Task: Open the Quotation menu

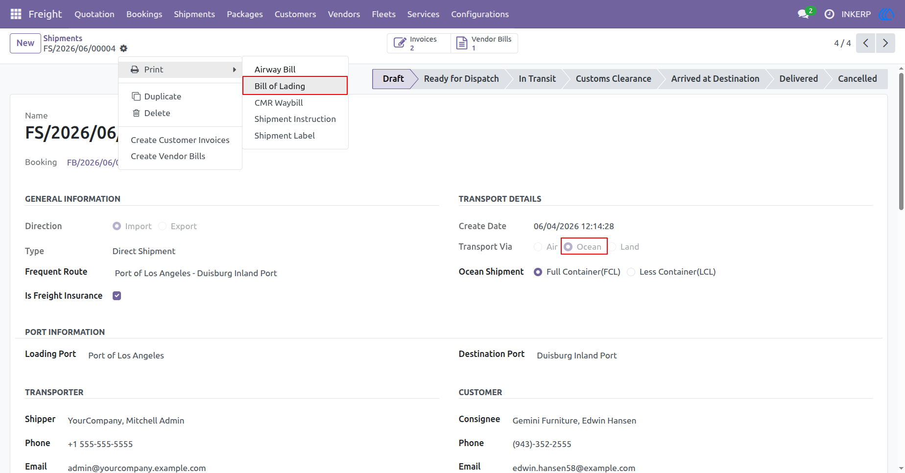Action: (95, 14)
